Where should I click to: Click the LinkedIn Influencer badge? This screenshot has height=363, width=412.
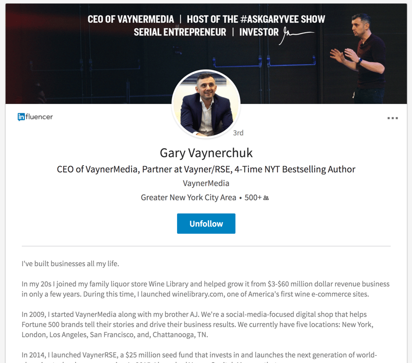tap(35, 117)
